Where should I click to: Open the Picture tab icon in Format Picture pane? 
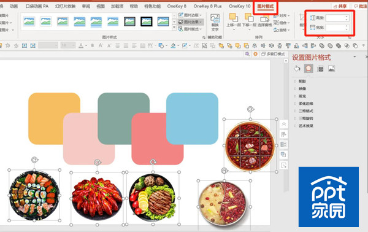(x=331, y=69)
